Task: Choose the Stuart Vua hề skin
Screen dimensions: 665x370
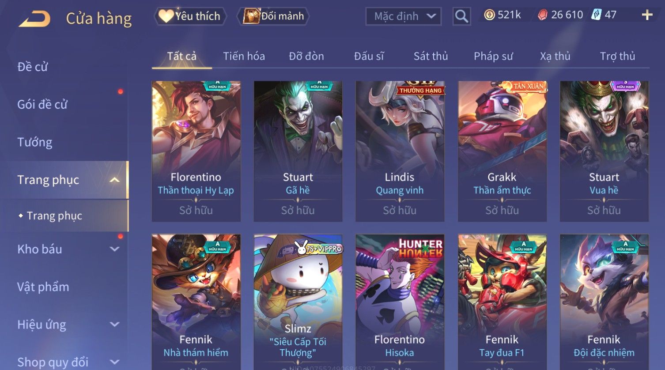Action: tap(604, 151)
